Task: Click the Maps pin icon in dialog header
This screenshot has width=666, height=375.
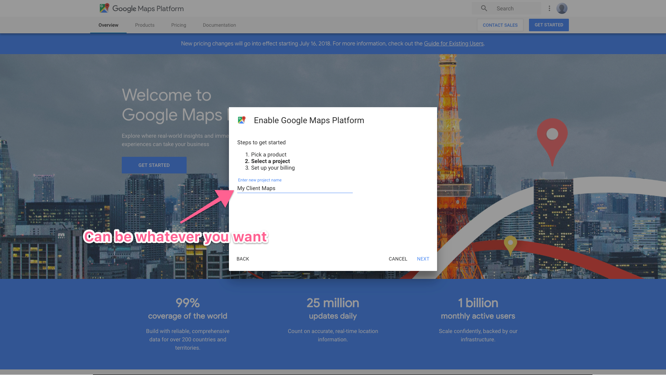Action: coord(242,120)
